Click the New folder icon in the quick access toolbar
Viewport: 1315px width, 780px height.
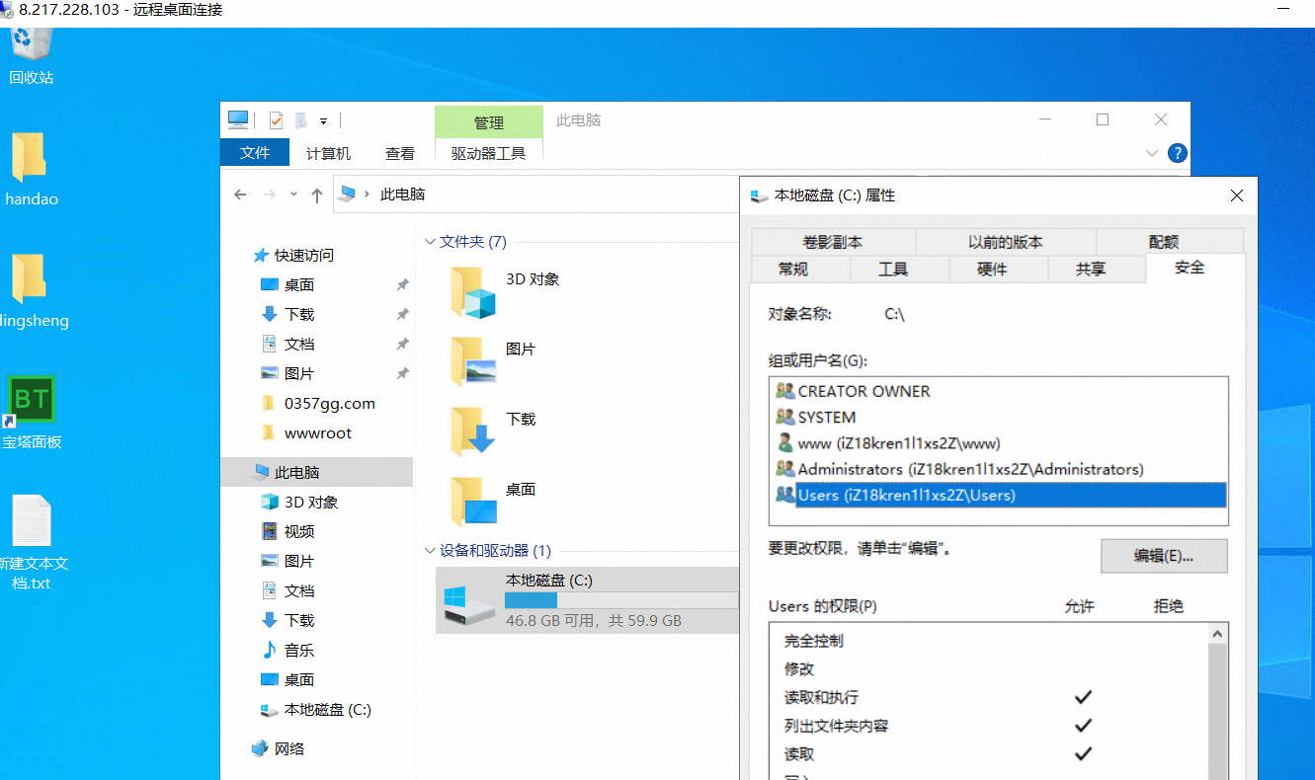[300, 120]
